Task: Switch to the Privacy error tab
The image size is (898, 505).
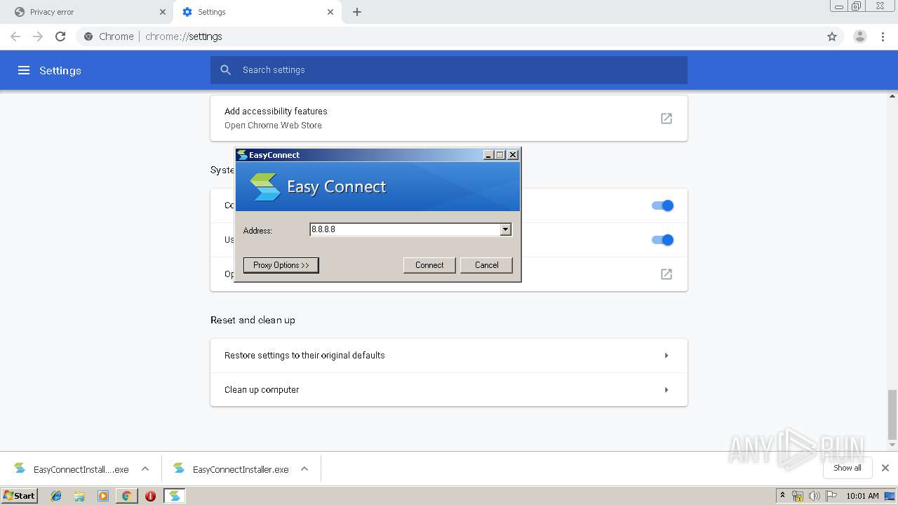Action: [88, 12]
